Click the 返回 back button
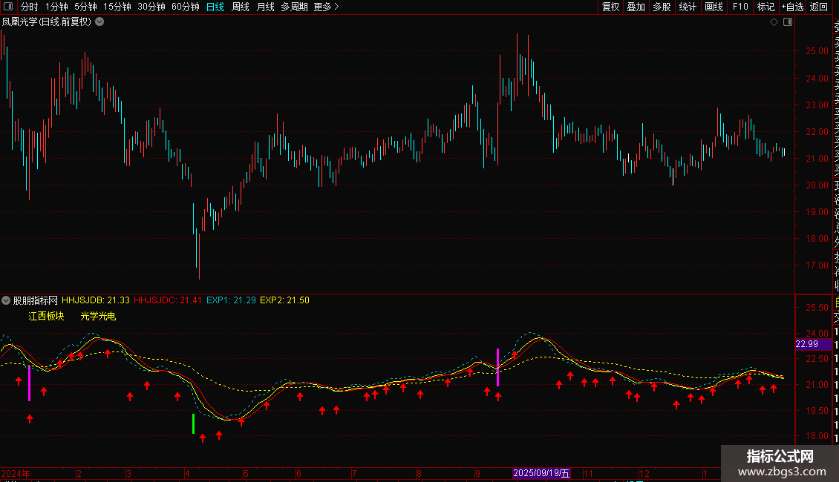 click(x=819, y=7)
